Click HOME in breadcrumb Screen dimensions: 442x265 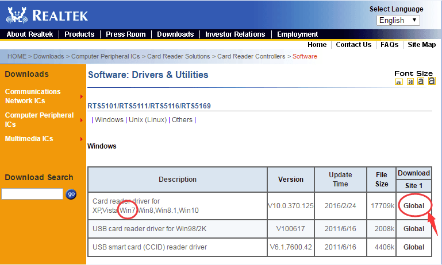pos(17,56)
